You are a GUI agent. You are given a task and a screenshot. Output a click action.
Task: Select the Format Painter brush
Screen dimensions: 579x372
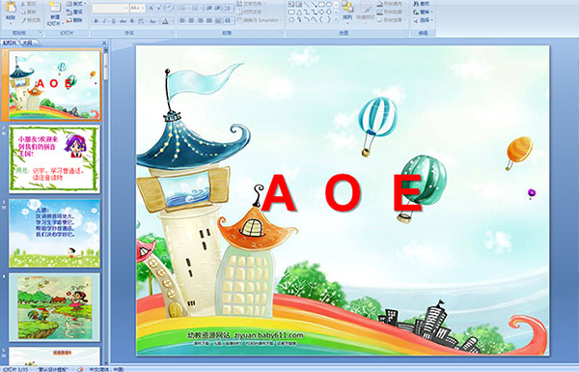(23, 20)
